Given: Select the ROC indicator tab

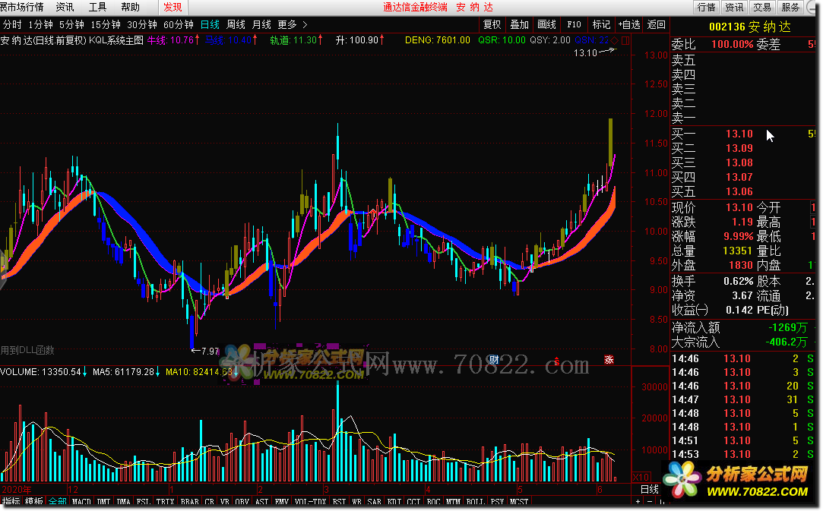Looking at the screenshot, I should point(434,502).
